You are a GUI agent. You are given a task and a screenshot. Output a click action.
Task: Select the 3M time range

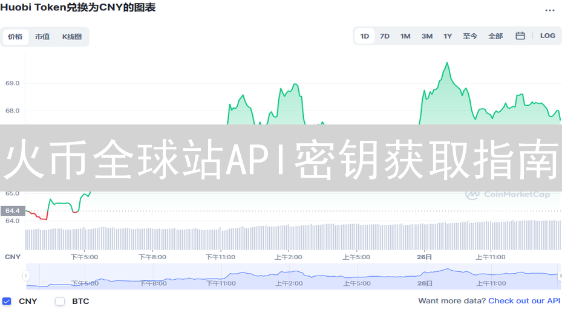coord(427,36)
